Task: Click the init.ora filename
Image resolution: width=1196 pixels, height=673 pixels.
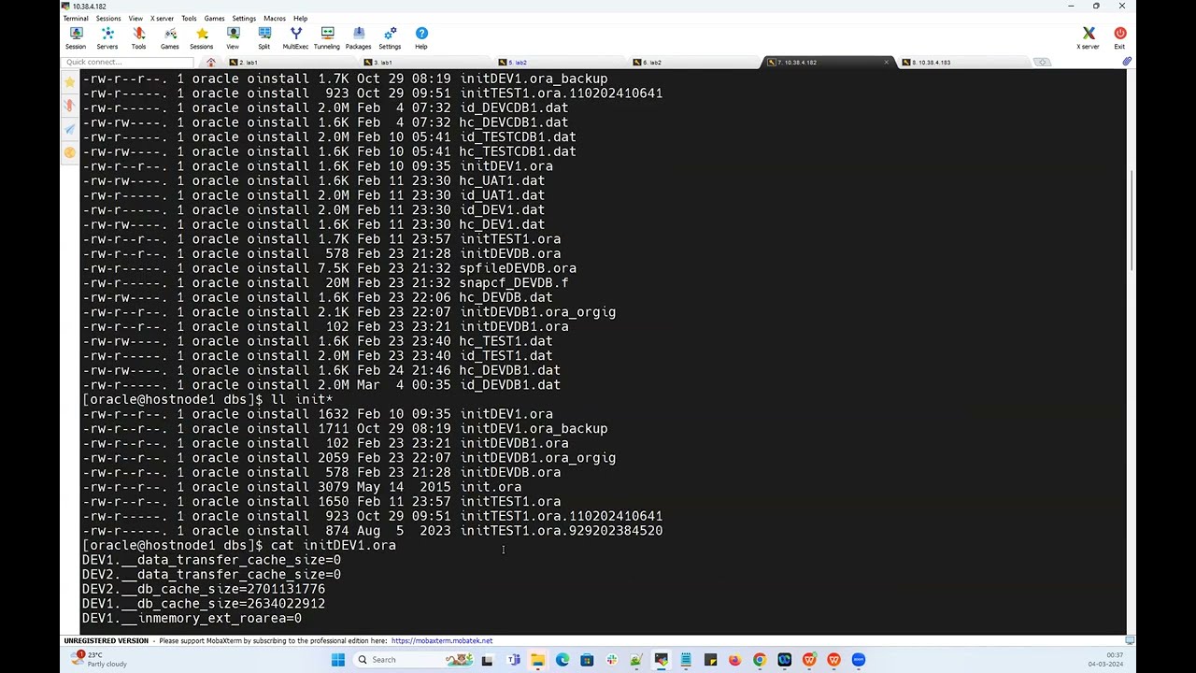Action: coord(491,487)
